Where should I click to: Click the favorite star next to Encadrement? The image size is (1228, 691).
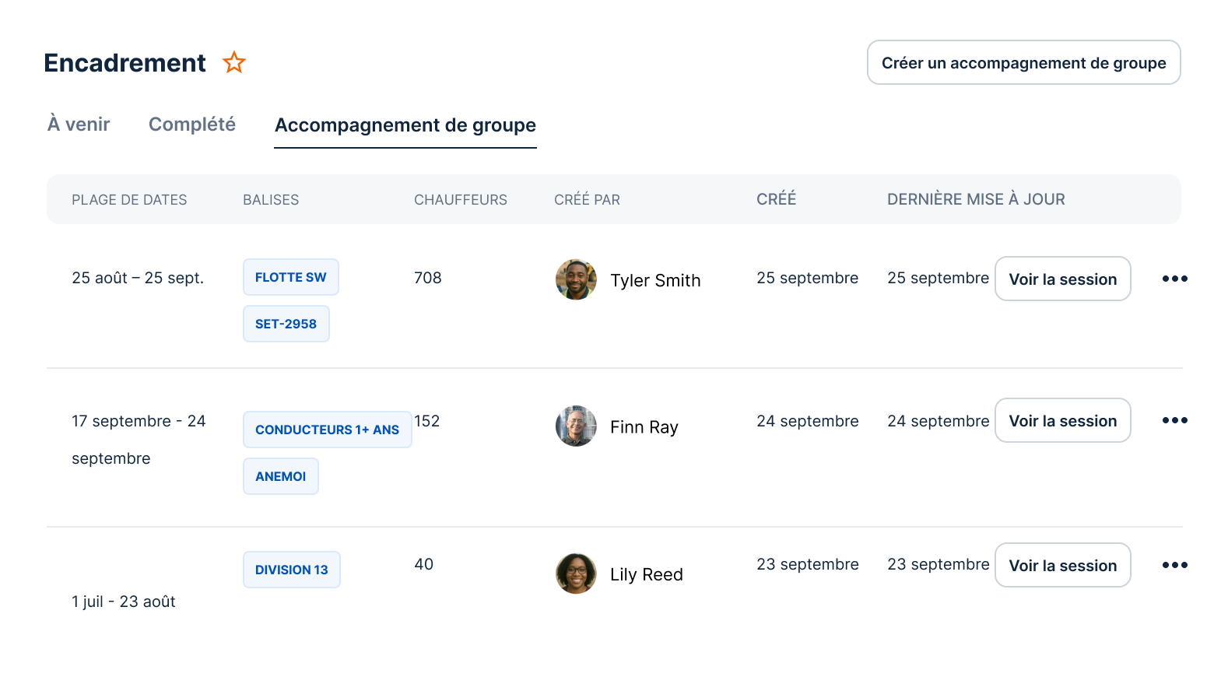point(234,62)
